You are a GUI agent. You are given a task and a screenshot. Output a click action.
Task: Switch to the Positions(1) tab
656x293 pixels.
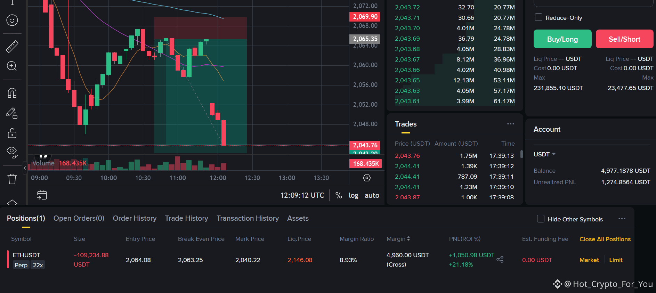click(26, 218)
